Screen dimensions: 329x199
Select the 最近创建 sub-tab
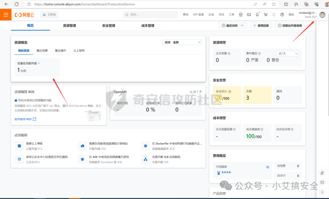pos(42,51)
